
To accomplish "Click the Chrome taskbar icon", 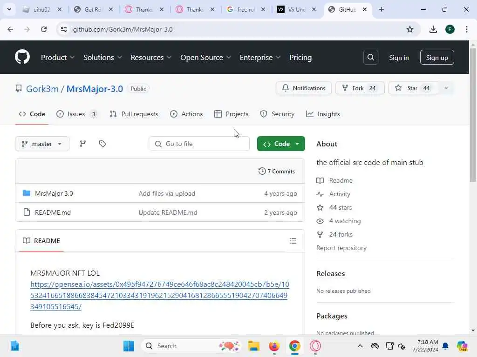I will tap(294, 346).
